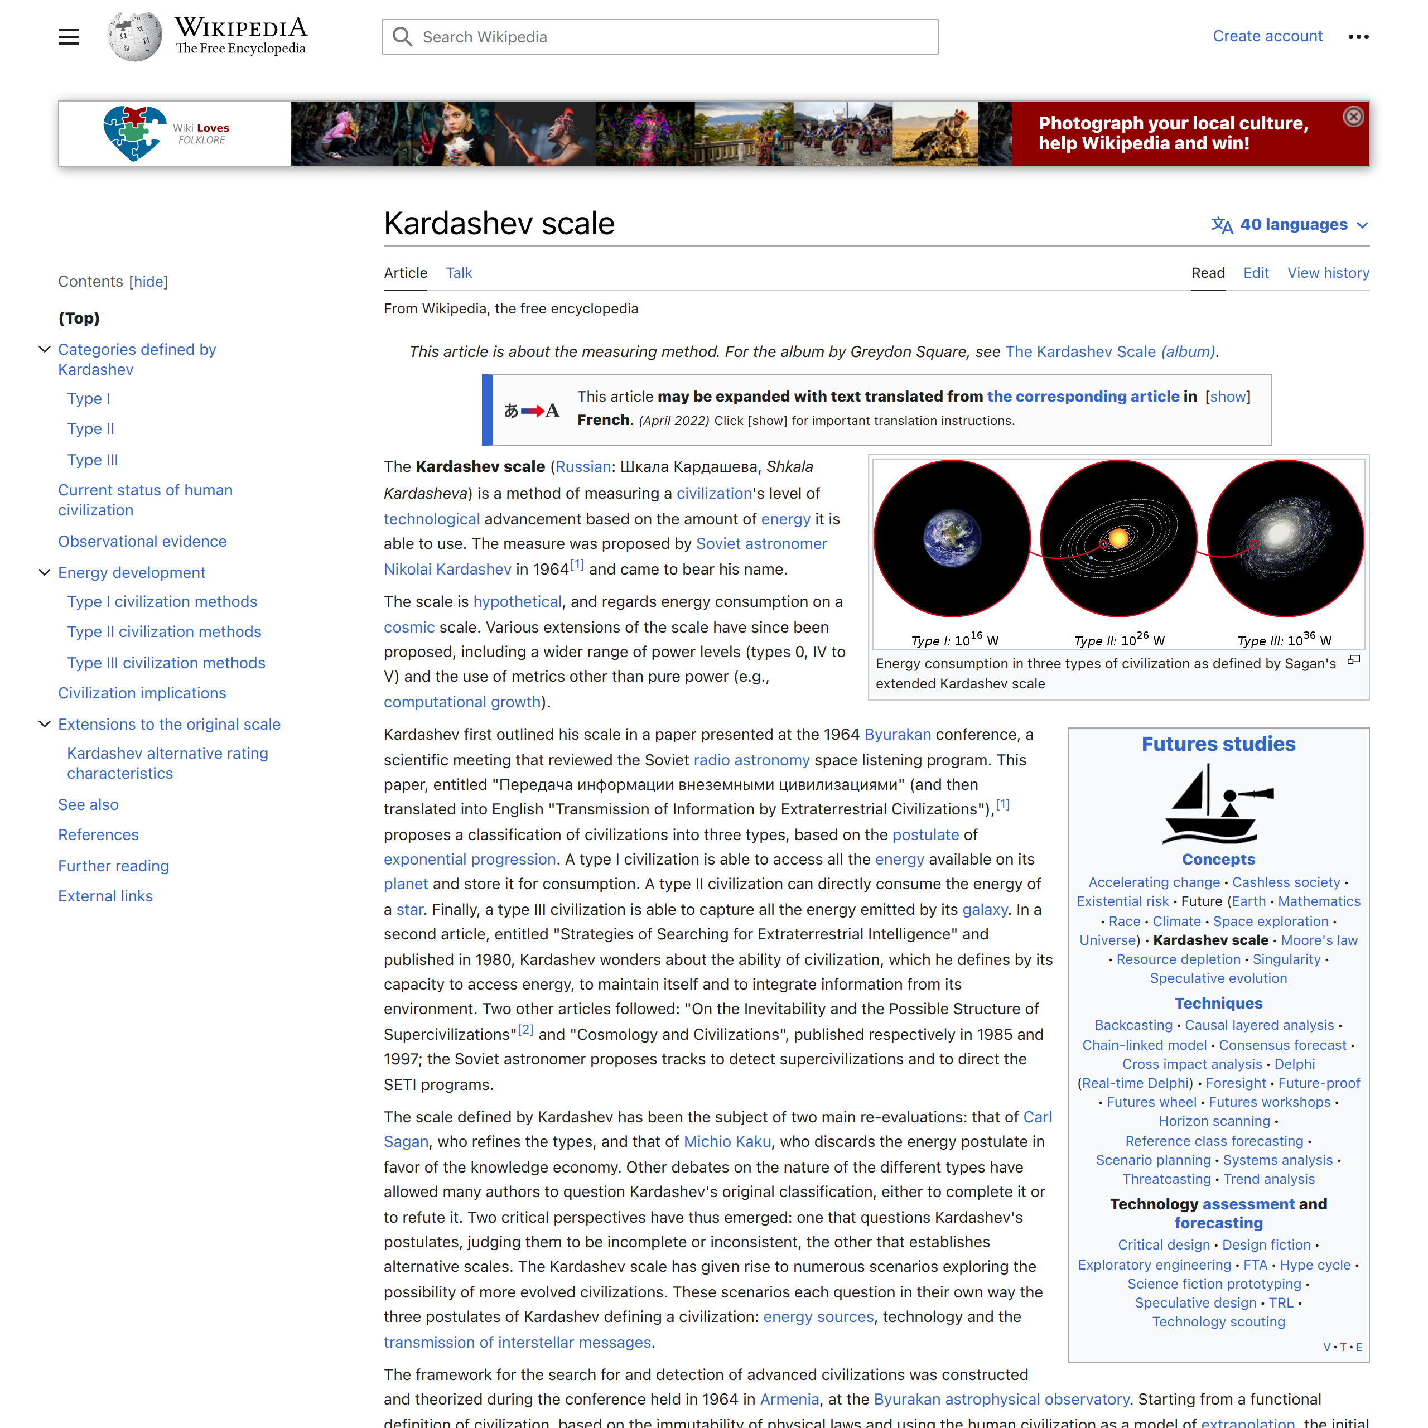Open the radio astronomy link
This screenshot has height=1428, width=1428.
tap(751, 760)
